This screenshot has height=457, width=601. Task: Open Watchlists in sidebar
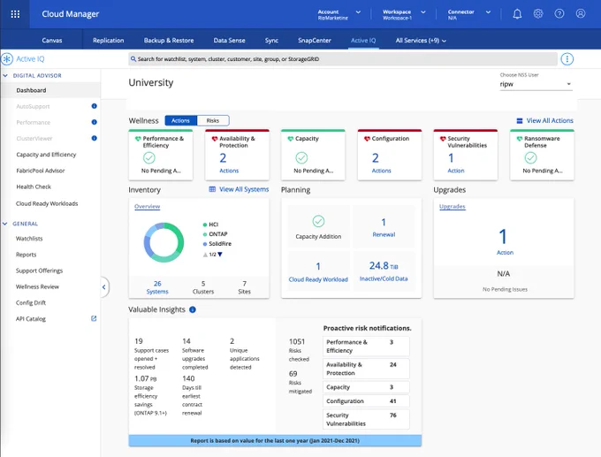point(29,239)
